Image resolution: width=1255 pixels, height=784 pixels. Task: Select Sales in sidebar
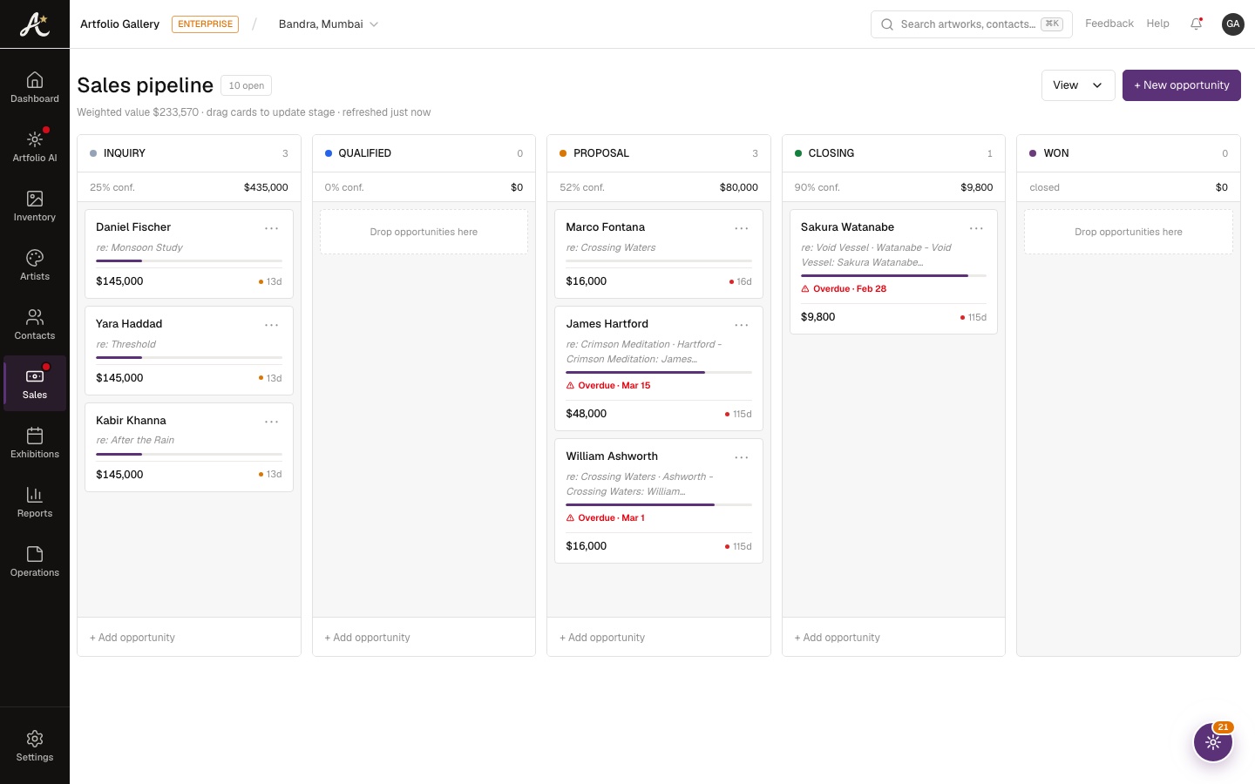click(35, 383)
